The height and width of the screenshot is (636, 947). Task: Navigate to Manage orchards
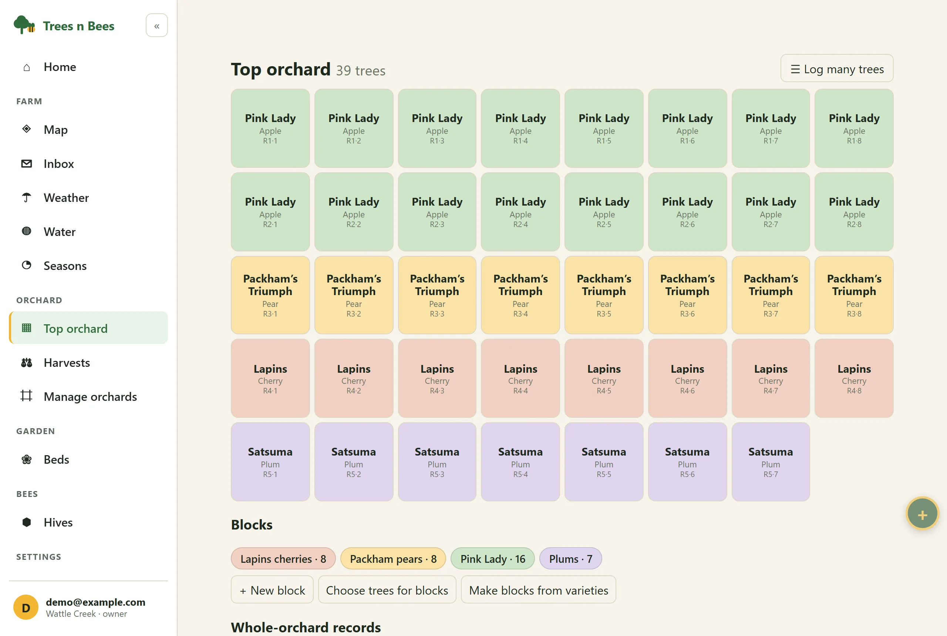[88, 396]
